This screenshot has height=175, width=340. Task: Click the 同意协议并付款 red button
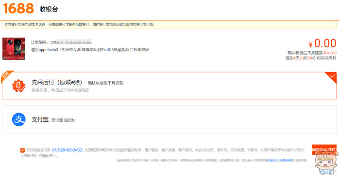[324, 149]
